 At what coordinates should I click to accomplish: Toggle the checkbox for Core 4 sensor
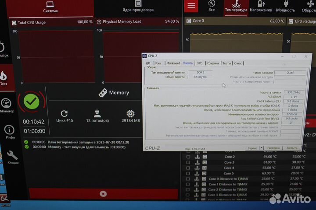(x=188, y=168)
